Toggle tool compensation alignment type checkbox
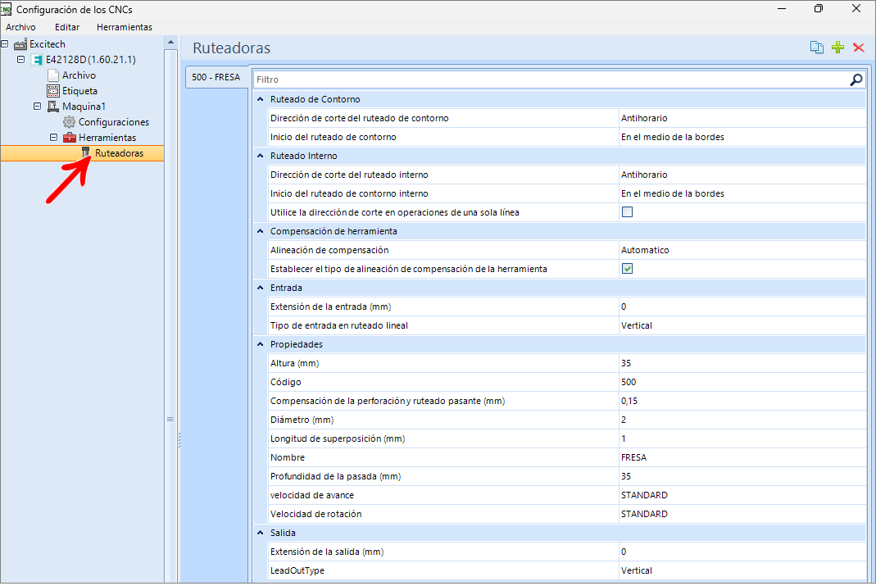 (x=628, y=269)
